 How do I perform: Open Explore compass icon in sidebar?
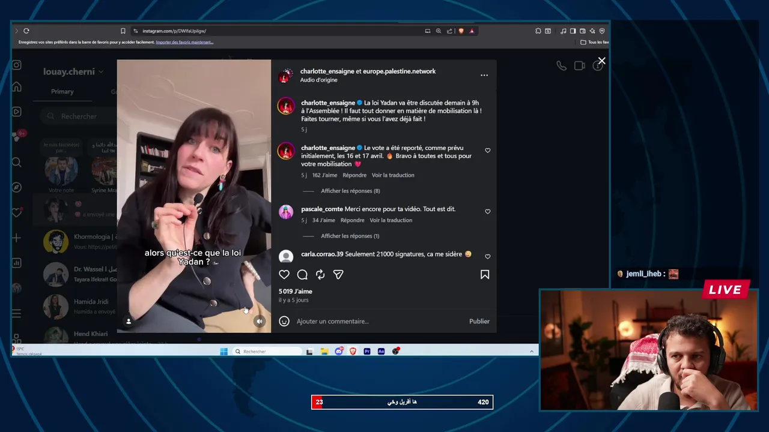click(x=17, y=187)
